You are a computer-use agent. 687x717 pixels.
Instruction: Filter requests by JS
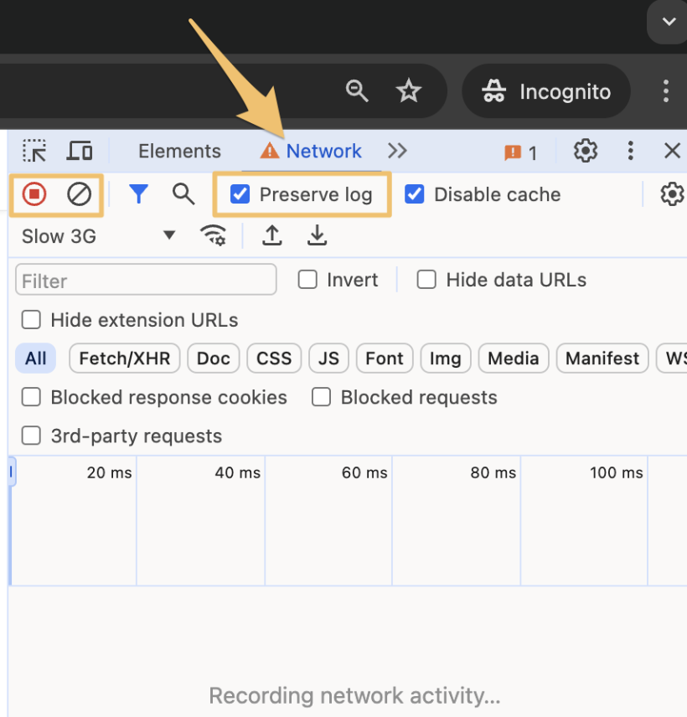point(328,358)
